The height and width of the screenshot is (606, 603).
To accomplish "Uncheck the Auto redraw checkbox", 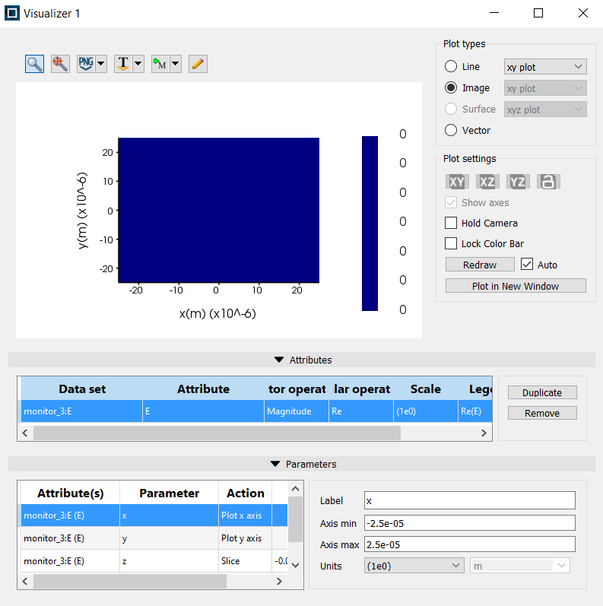I will pyautogui.click(x=527, y=265).
